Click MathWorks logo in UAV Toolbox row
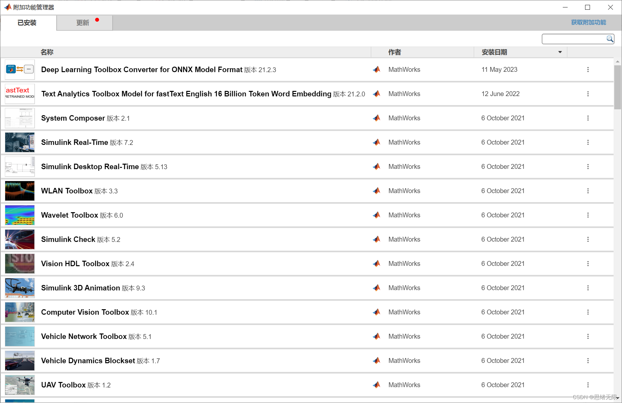Viewport: 622px width, 403px height. [376, 385]
